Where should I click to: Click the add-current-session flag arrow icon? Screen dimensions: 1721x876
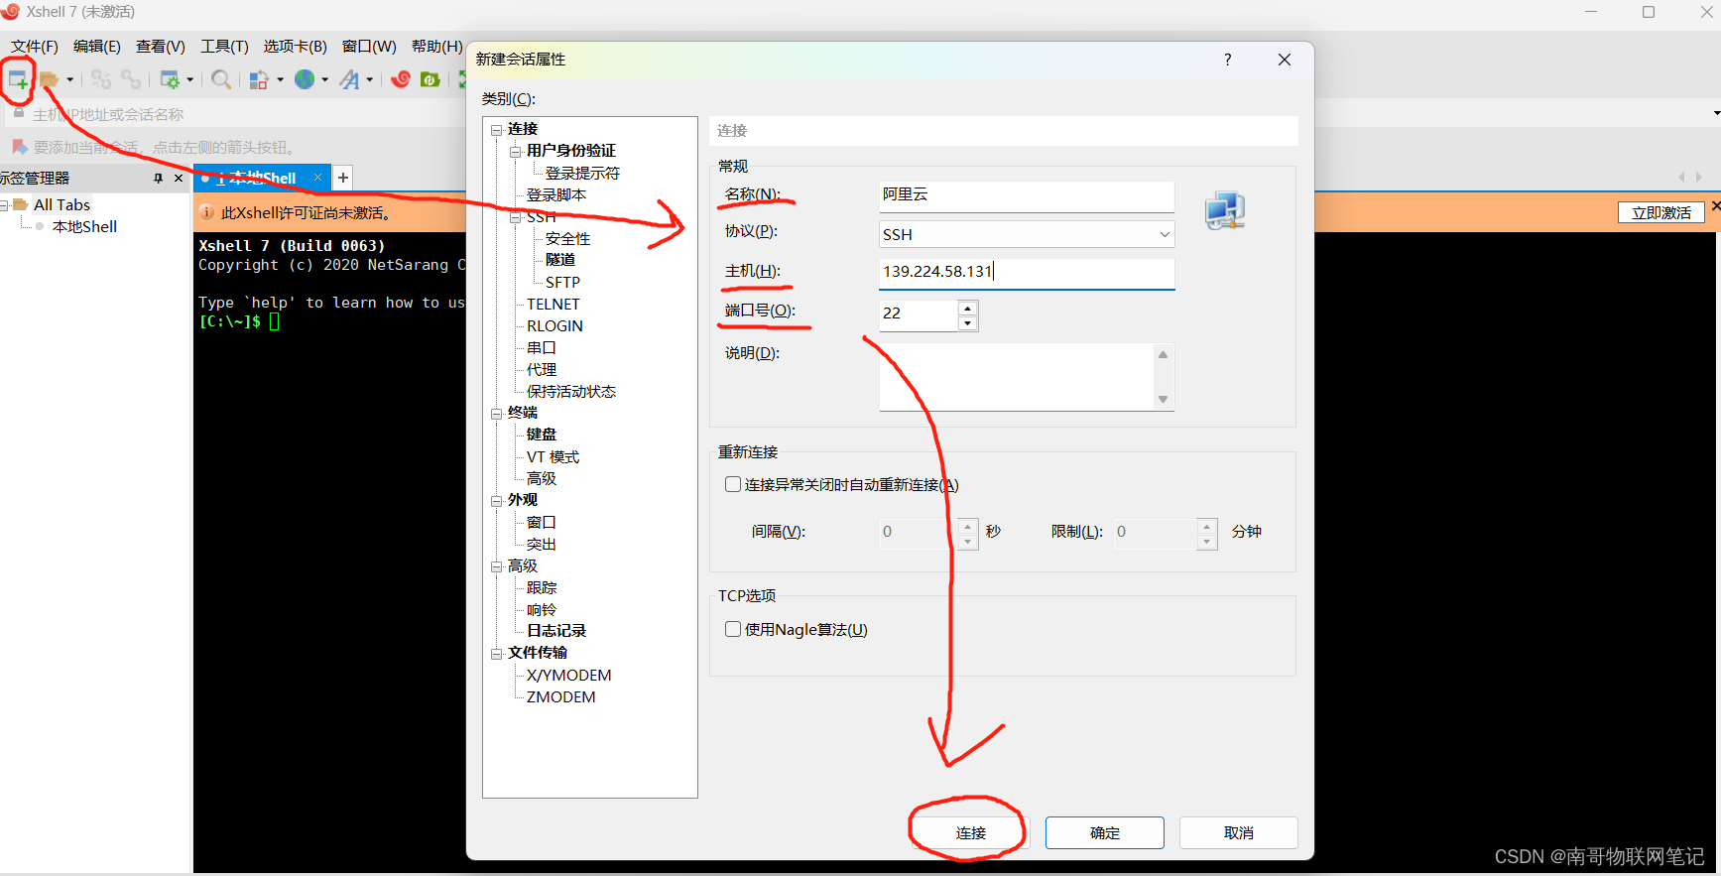[19, 147]
